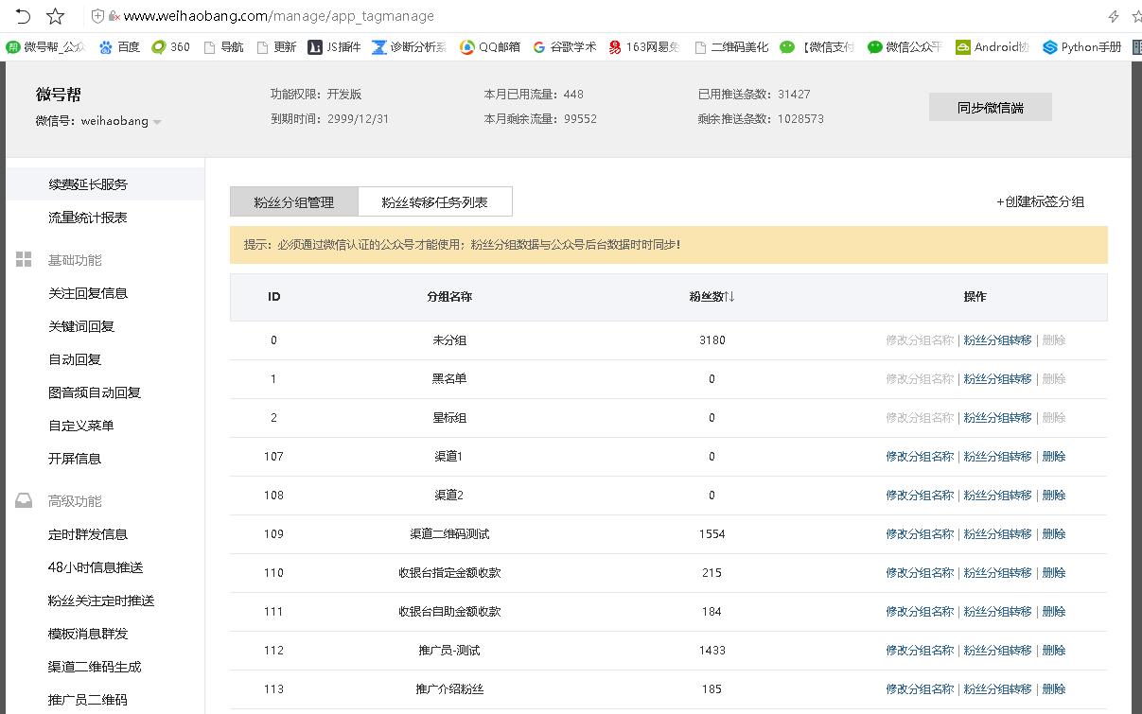Delete the 渠道二维码测试 group

click(1053, 534)
